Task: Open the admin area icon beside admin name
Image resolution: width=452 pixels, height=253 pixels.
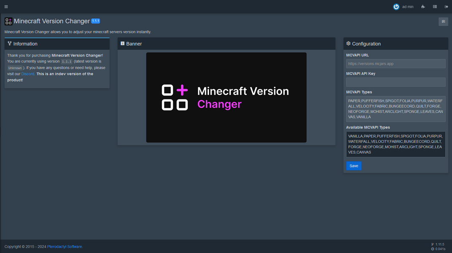Action: point(423,6)
